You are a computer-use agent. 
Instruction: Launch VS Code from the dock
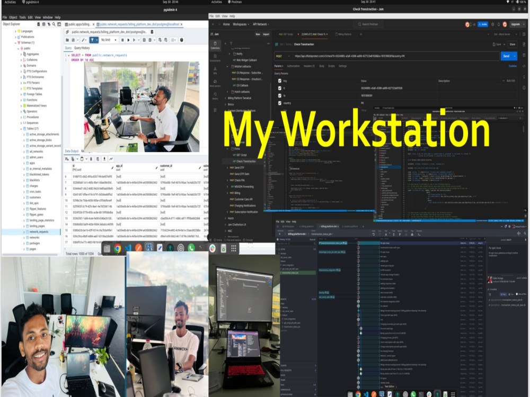128,248
